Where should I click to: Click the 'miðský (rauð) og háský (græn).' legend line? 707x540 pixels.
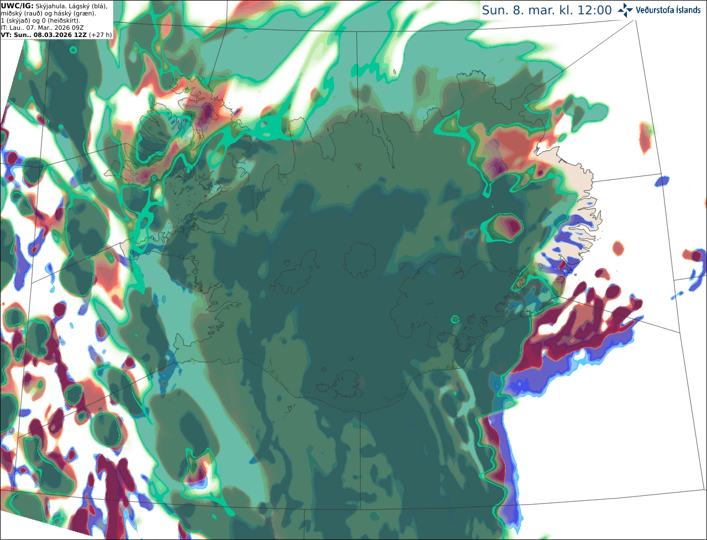(48, 13)
